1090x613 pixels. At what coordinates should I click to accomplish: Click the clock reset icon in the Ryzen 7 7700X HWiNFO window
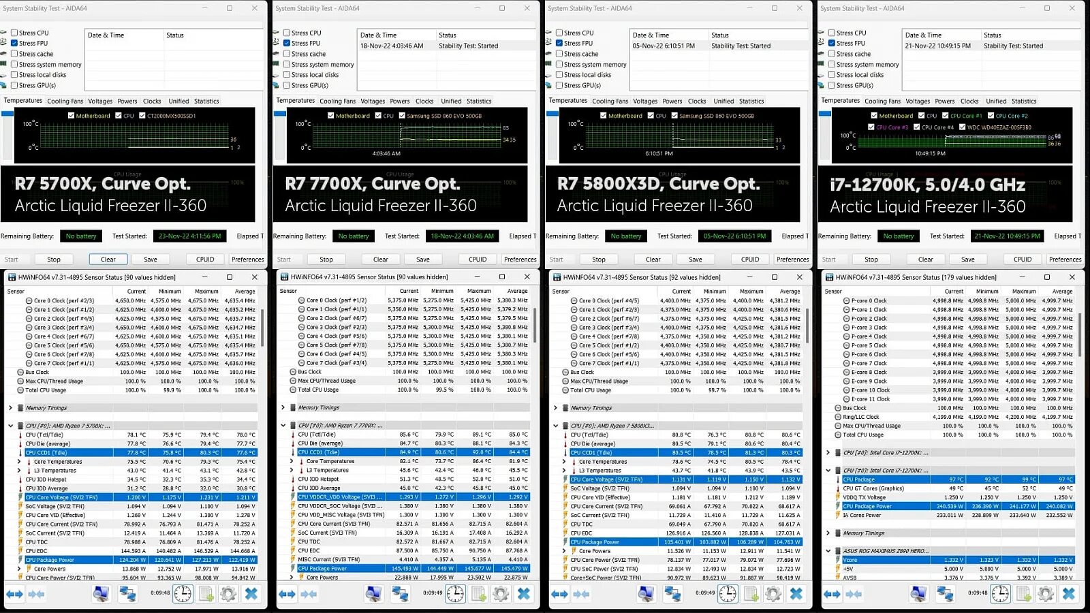point(455,594)
